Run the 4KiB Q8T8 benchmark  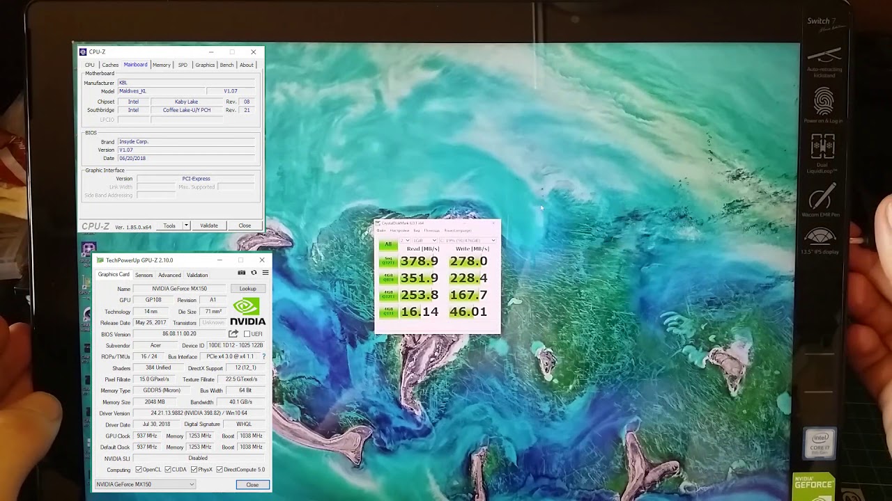pos(388,278)
